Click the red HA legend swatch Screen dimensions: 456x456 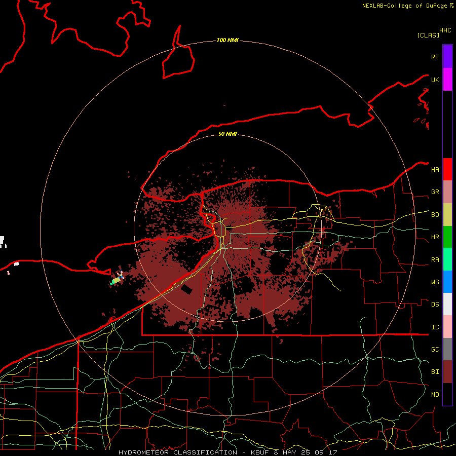pyautogui.click(x=447, y=169)
